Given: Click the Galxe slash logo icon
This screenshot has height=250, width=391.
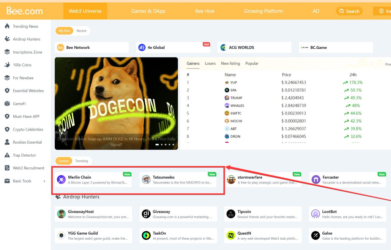Looking at the screenshot, I should point(315,235).
